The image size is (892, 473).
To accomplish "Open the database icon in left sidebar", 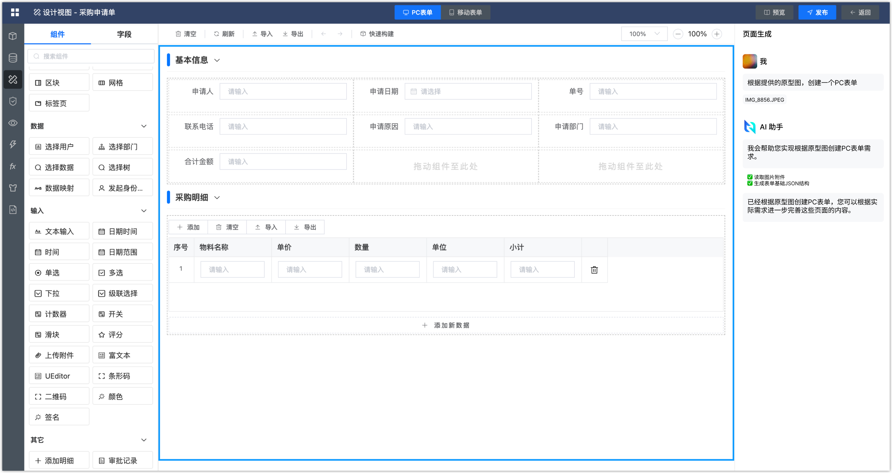I will 13,58.
